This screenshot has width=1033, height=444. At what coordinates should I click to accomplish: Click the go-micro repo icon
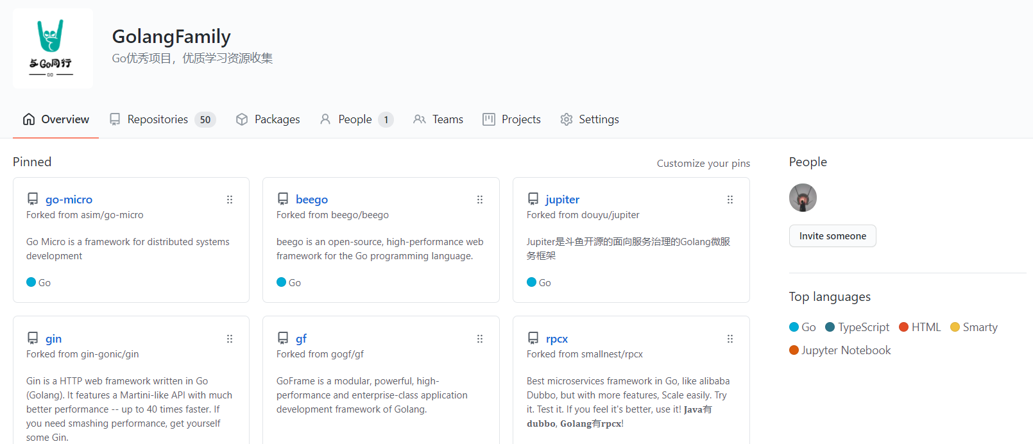[x=33, y=199]
